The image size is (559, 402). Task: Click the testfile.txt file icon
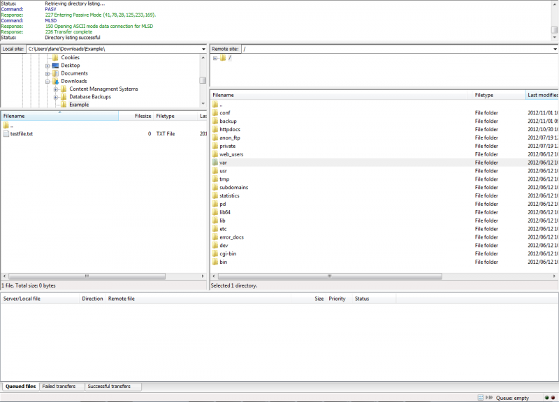tap(6, 134)
